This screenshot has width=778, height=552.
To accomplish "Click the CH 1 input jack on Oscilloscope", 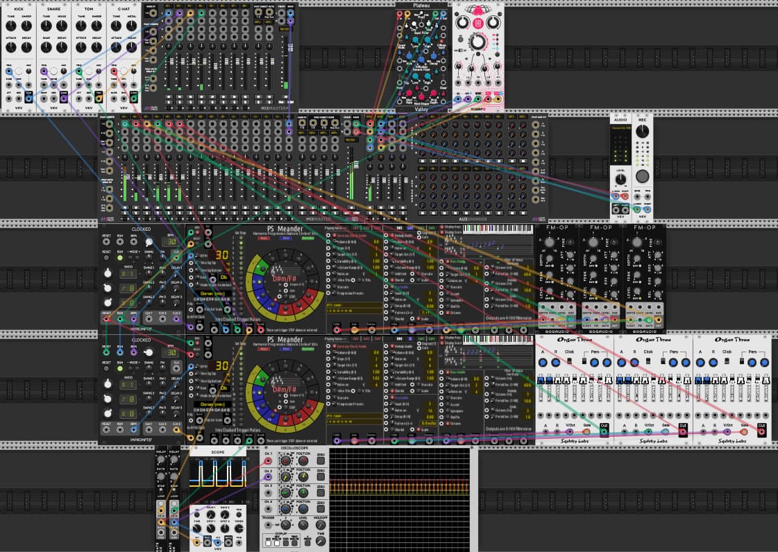I will click(268, 460).
